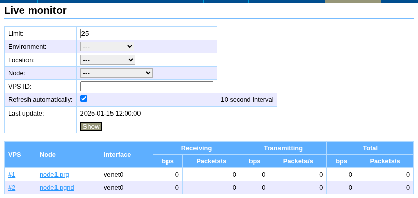
Task: Click the VPS ID input field
Action: [x=147, y=87]
